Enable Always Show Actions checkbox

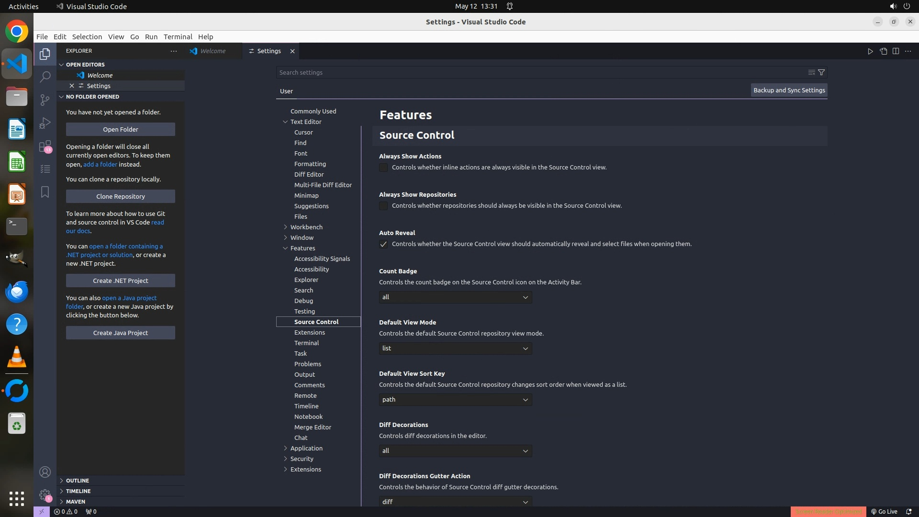[x=383, y=168]
